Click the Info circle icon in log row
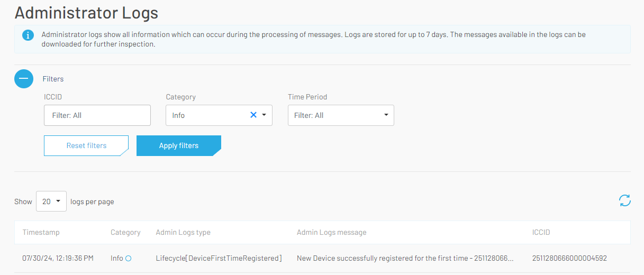 128,259
